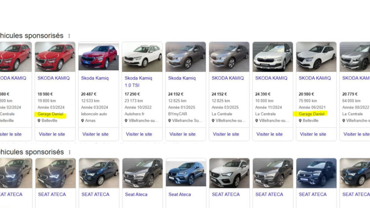Viewport: 370px width, 208px height.
Task: Click the leboncoin auto seller name
Action: point(94,114)
